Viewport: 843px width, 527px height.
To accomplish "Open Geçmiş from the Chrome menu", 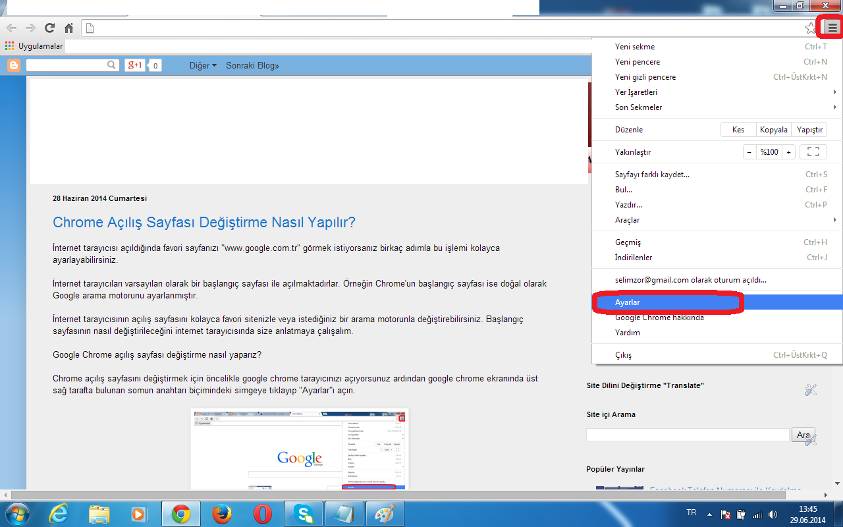I will coord(627,242).
